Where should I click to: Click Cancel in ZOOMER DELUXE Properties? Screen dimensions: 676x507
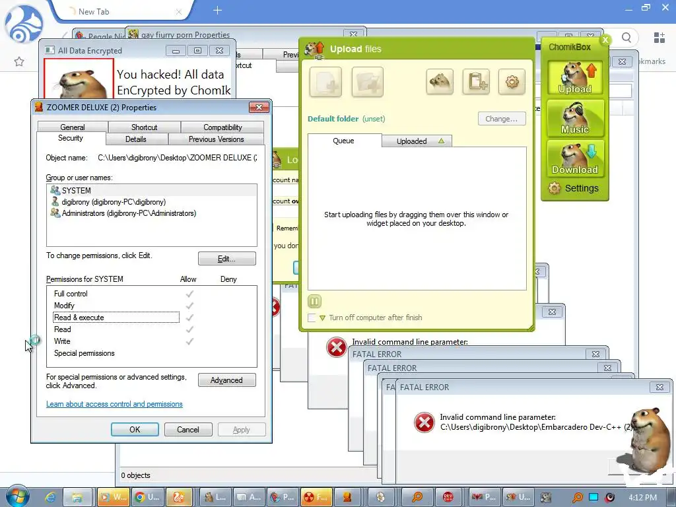pos(188,429)
